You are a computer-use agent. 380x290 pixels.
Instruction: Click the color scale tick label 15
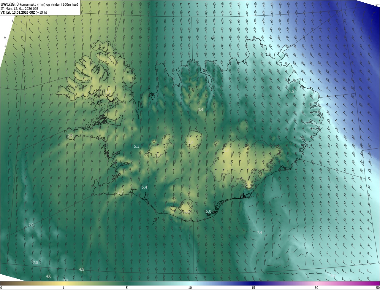coord(253,288)
